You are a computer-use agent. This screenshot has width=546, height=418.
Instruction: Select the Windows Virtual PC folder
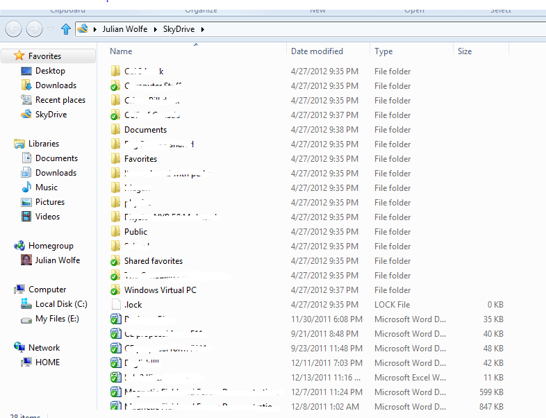tap(160, 290)
